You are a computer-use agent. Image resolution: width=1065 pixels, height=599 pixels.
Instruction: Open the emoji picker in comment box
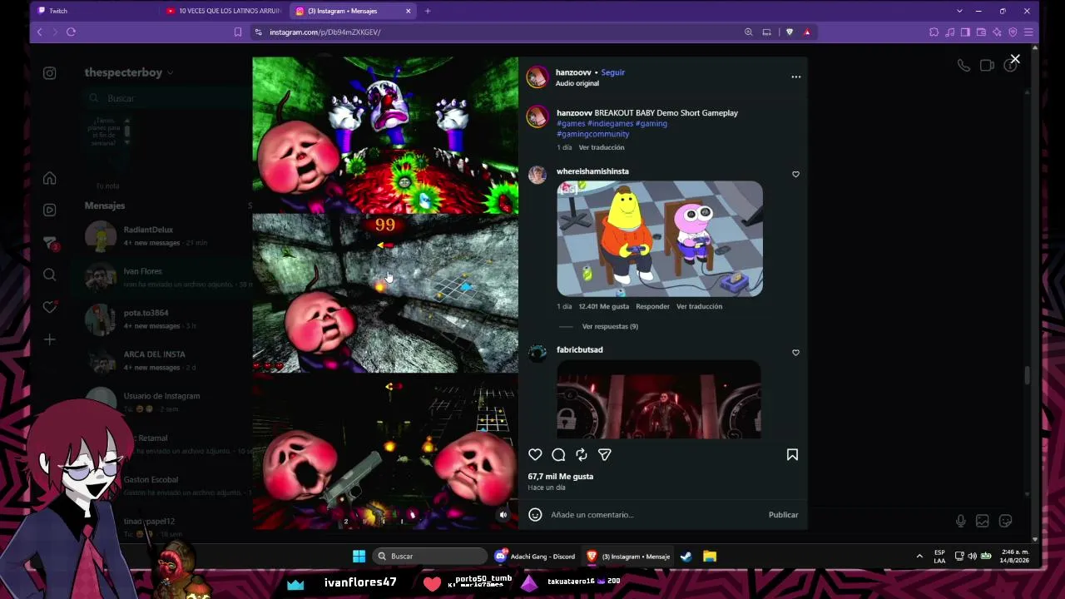535,515
